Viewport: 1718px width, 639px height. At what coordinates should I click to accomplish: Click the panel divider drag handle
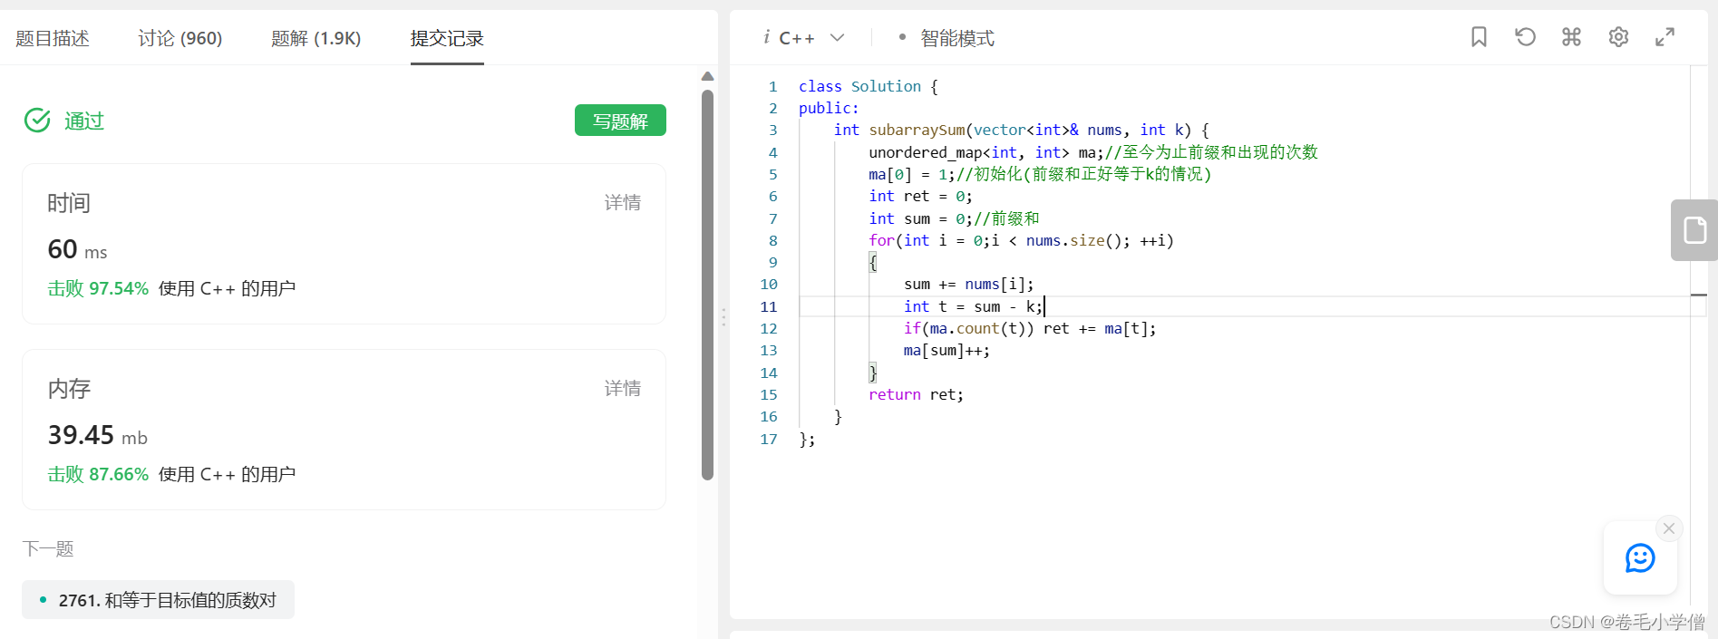[x=723, y=317]
